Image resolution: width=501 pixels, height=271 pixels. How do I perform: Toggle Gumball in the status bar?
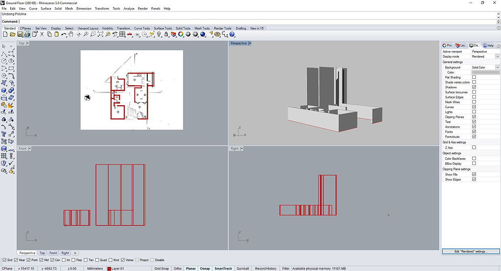[x=242, y=268]
